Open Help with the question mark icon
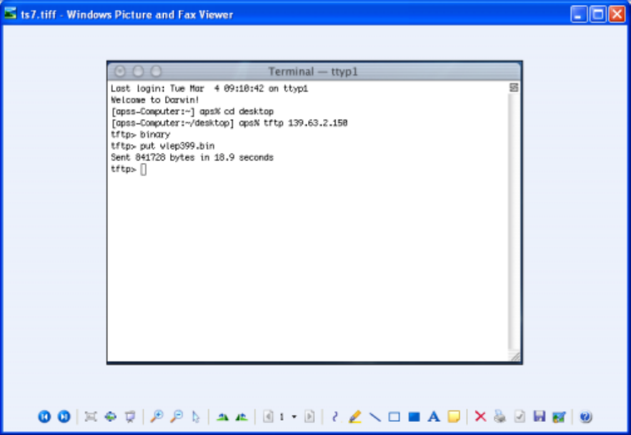Screen dimensions: 631x435 [x=586, y=416]
